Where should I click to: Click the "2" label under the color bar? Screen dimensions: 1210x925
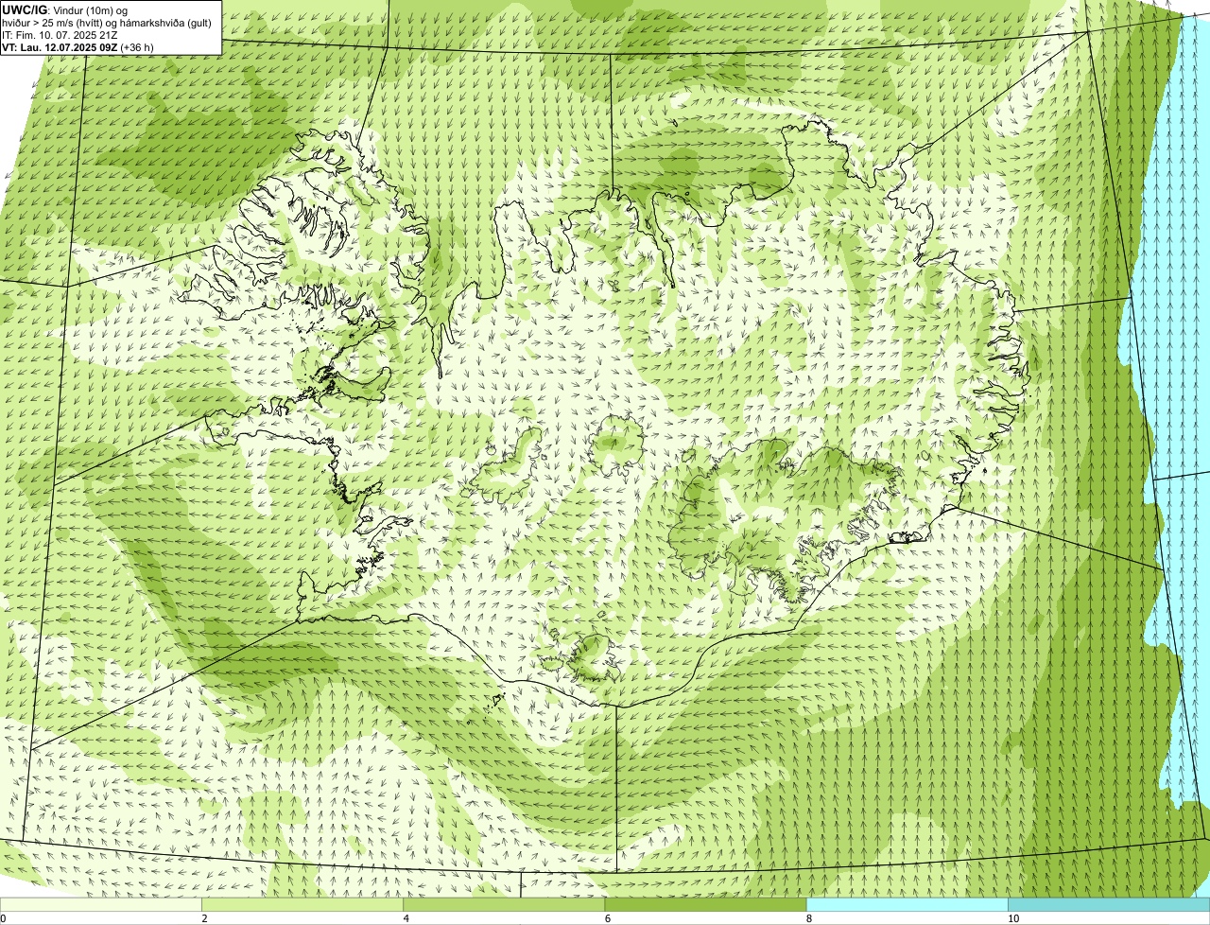(204, 918)
